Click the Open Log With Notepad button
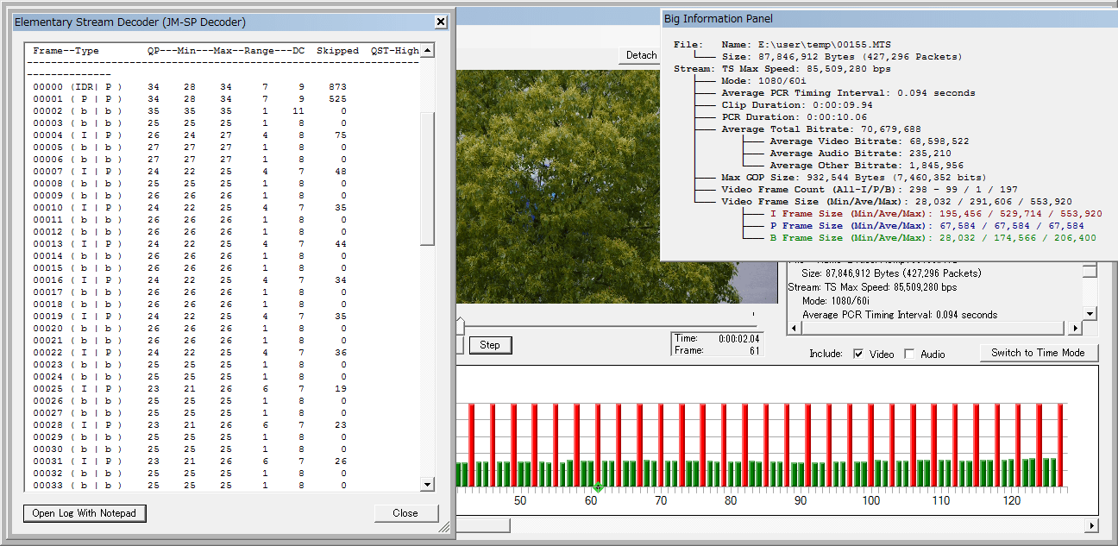1118x546 pixels. [85, 513]
